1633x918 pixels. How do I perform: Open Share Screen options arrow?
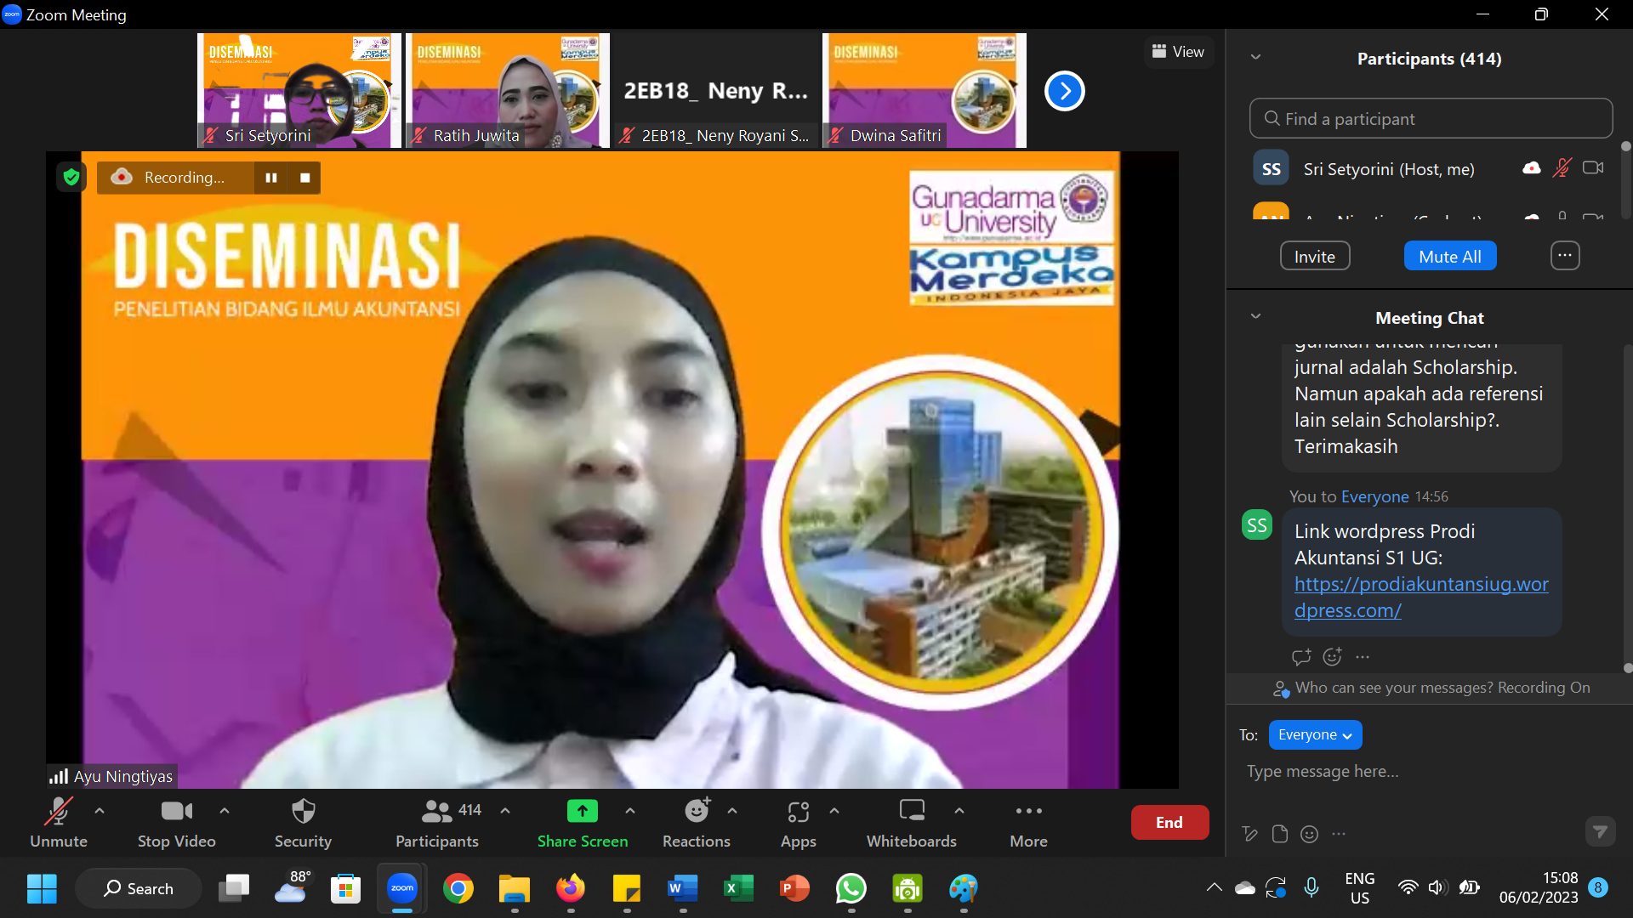(x=630, y=811)
